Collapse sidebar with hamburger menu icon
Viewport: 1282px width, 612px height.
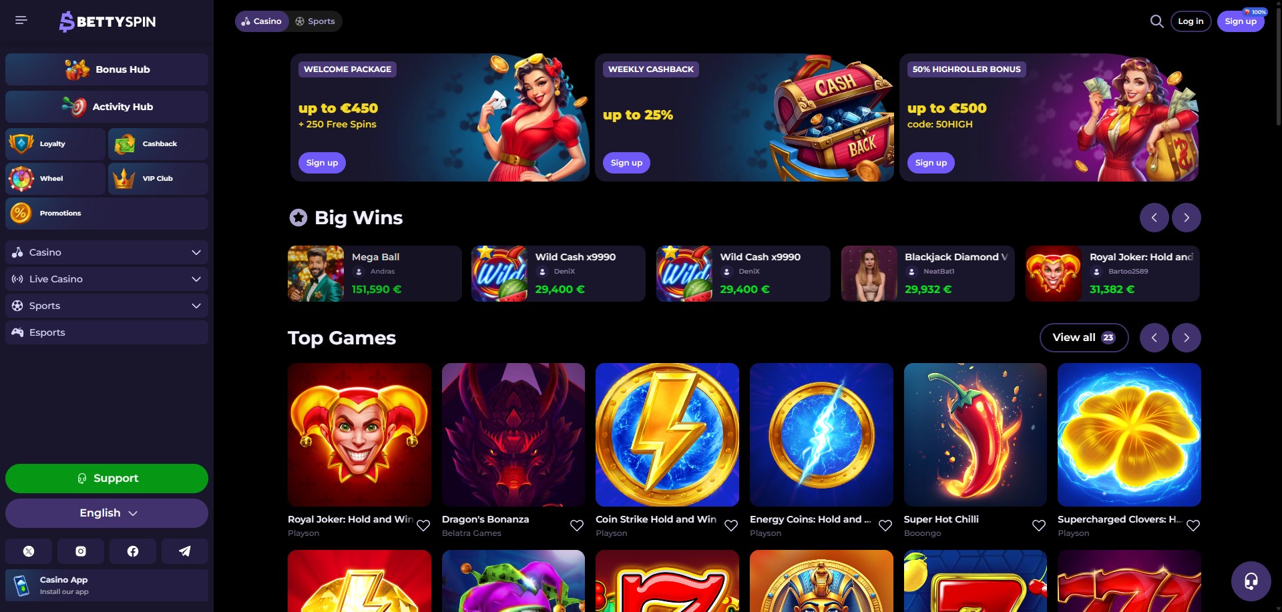tap(21, 21)
